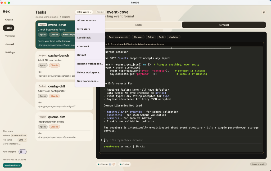
Task: Open the Infra Work workspace dropdown
Action: (x=84, y=12)
